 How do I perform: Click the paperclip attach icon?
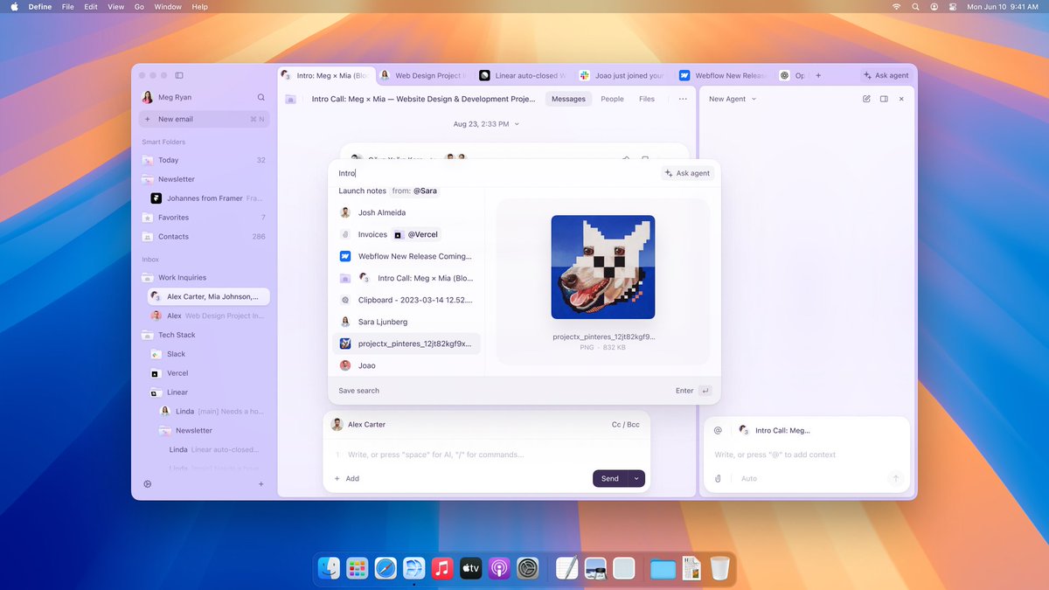[x=718, y=479]
